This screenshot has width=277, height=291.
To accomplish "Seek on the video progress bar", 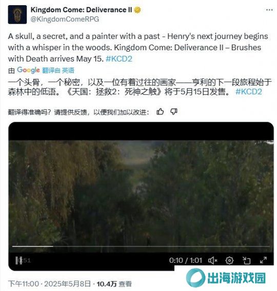I will 141,246.
